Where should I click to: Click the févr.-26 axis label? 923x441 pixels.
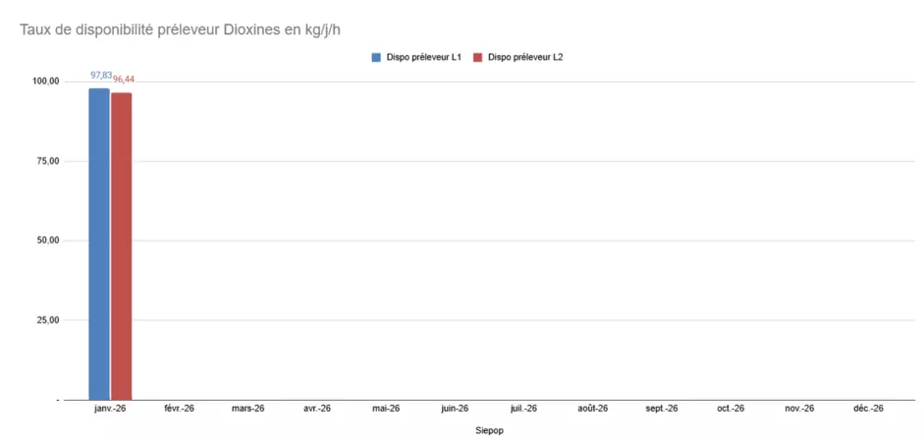tap(179, 408)
